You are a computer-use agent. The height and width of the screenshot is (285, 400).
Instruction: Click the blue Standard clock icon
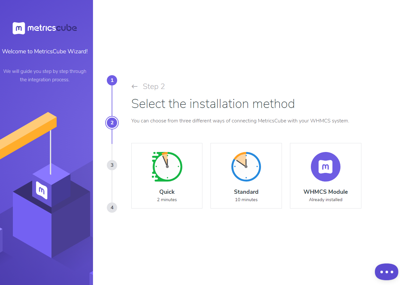pyautogui.click(x=246, y=167)
